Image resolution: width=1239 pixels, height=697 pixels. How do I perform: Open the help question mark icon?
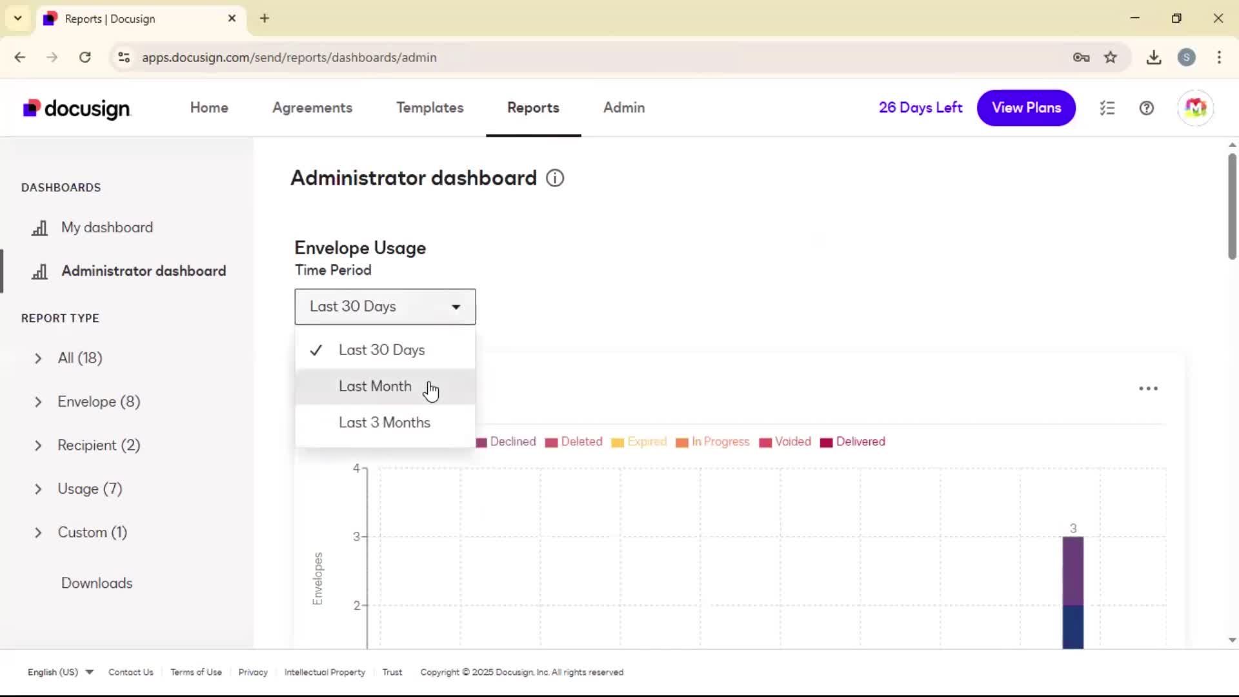click(x=1147, y=108)
